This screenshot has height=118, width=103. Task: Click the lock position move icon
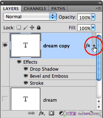pos(32,27)
